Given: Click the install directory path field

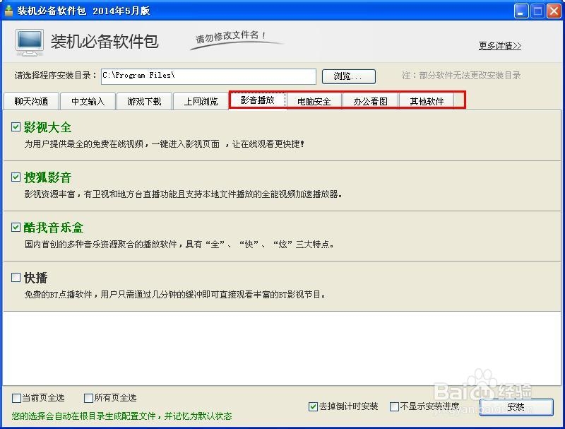Looking at the screenshot, I should (208, 76).
